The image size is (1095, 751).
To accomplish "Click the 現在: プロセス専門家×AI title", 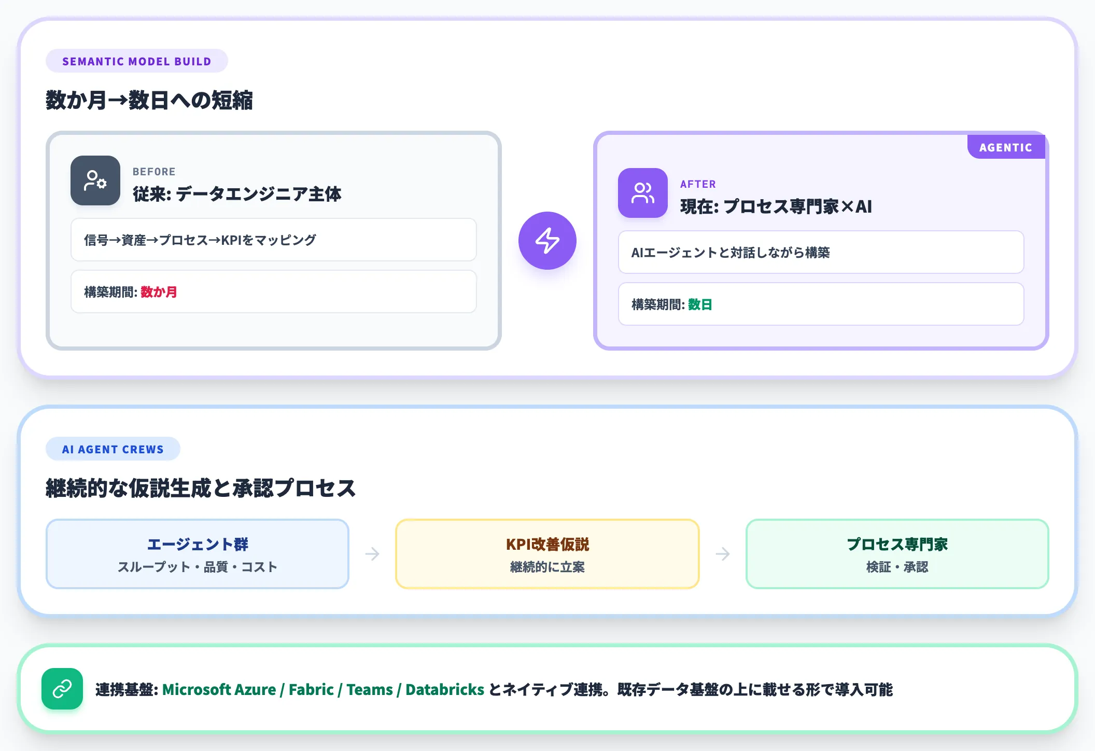I will tap(776, 206).
